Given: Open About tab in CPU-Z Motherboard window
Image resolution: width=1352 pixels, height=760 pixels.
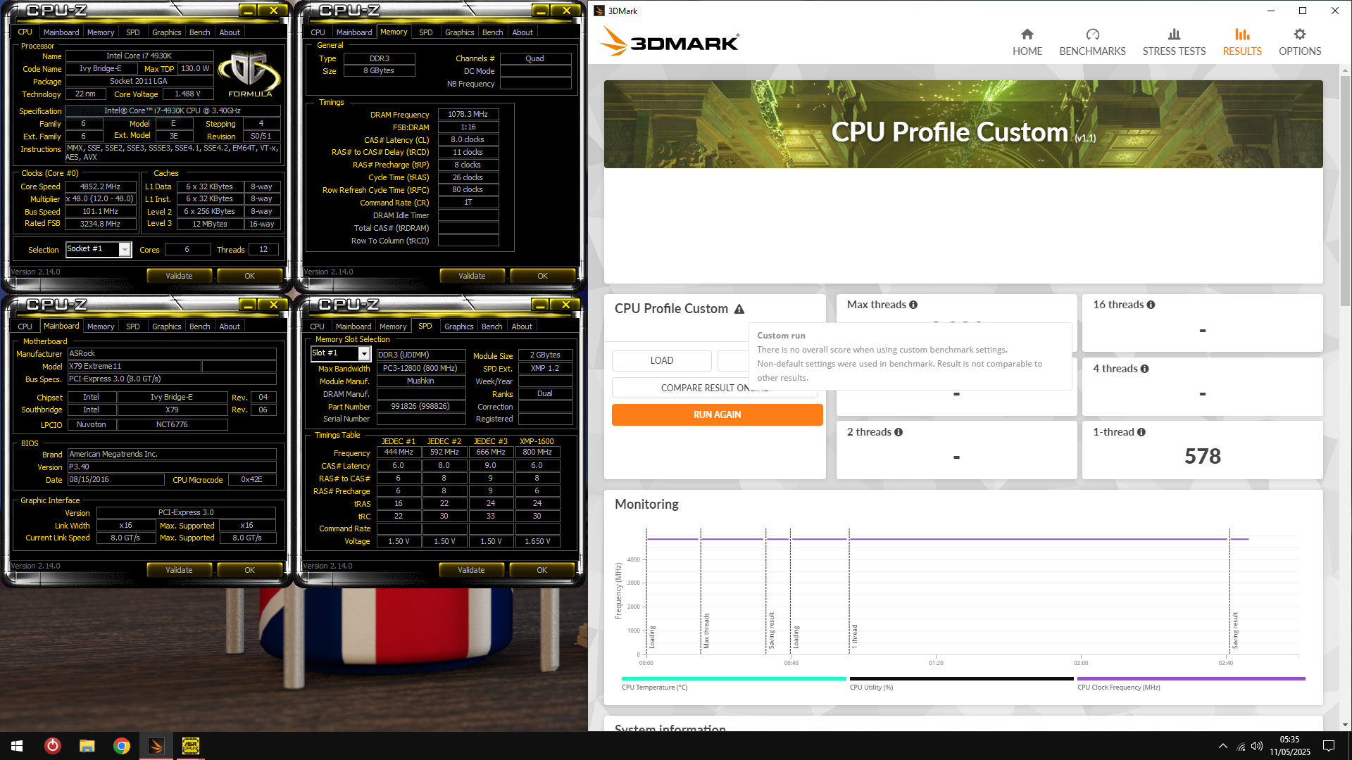Looking at the screenshot, I should (x=230, y=327).
